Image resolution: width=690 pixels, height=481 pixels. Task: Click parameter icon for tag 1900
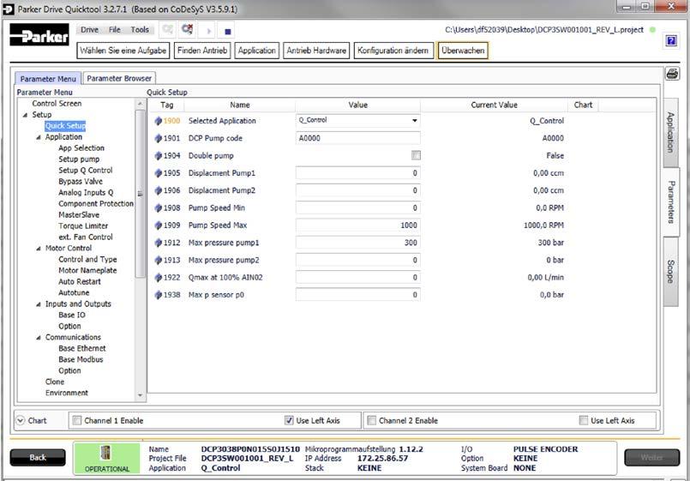click(x=158, y=121)
